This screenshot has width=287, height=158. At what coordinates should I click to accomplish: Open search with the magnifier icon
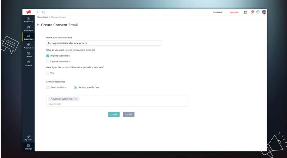point(43,12)
